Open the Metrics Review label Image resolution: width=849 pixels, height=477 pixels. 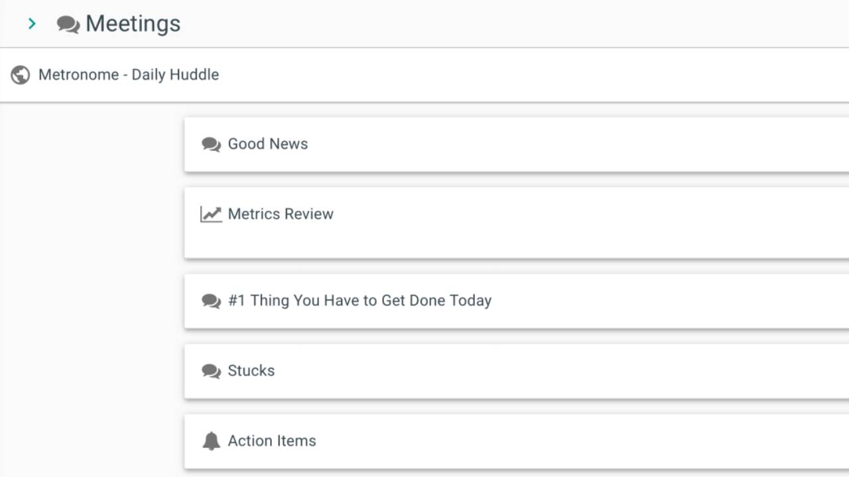click(281, 214)
